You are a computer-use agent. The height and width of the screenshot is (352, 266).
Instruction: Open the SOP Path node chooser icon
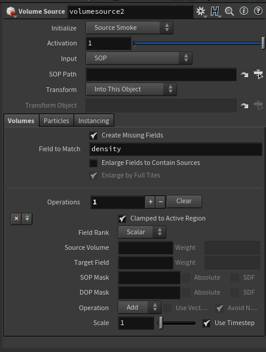tap(258, 74)
